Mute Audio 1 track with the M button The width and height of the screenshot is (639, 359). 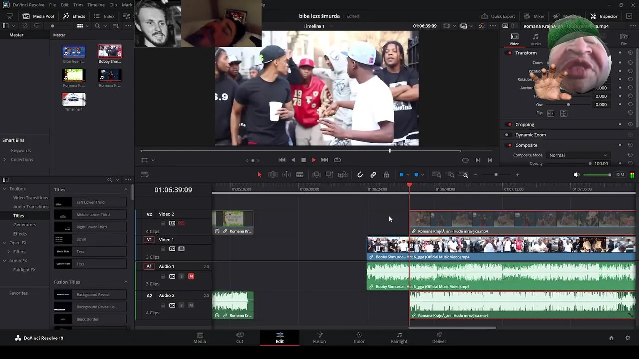click(x=191, y=276)
